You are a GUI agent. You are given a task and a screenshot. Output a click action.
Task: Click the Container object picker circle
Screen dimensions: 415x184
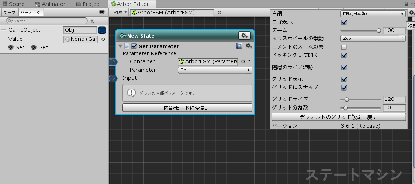[243, 61]
